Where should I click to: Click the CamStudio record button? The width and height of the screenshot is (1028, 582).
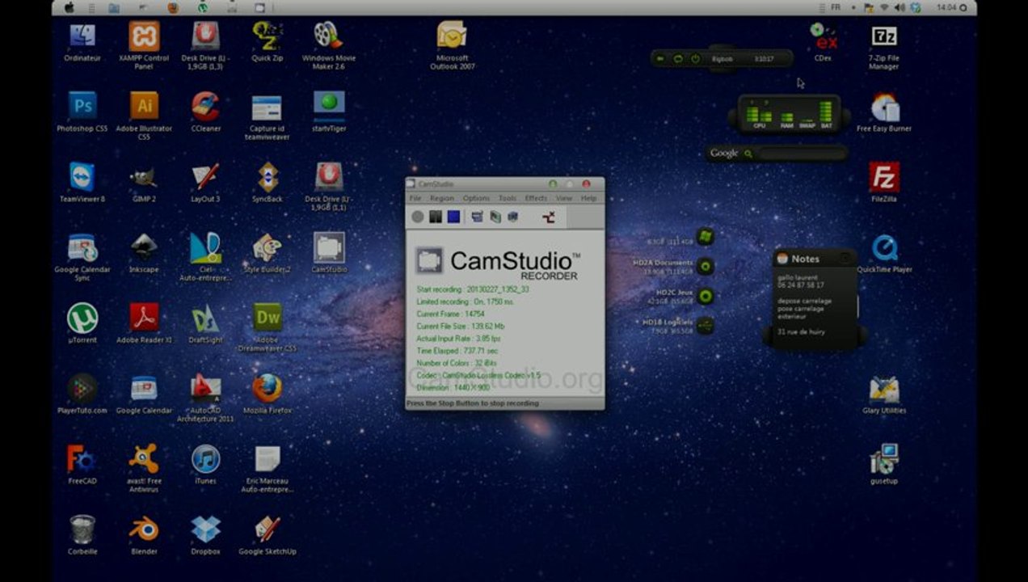[417, 217]
